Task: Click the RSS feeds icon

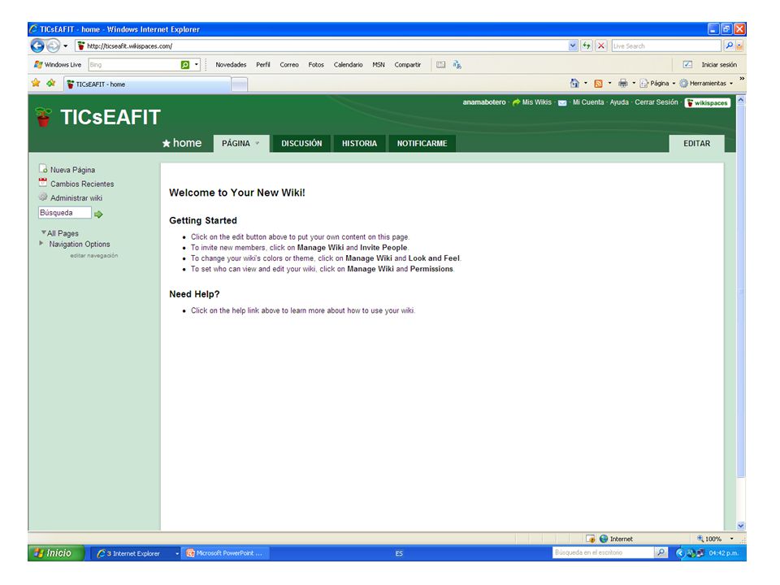Action: (x=599, y=84)
